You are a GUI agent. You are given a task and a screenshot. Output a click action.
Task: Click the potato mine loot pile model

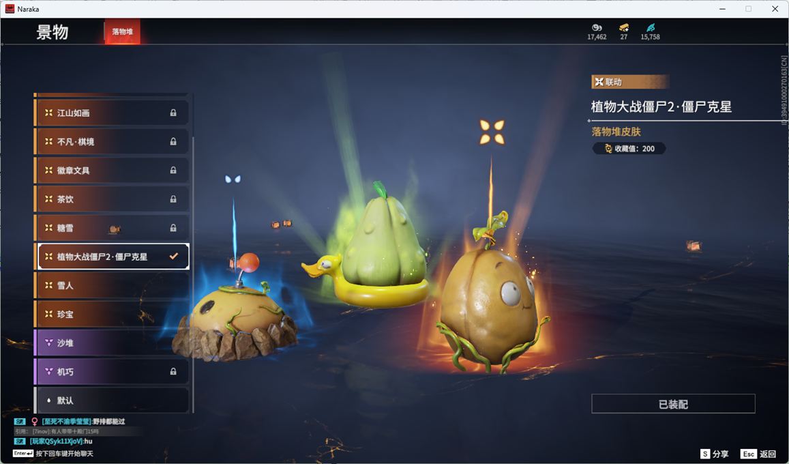click(x=235, y=315)
